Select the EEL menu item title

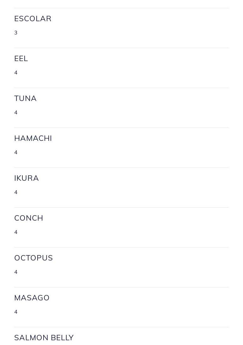pos(21,59)
